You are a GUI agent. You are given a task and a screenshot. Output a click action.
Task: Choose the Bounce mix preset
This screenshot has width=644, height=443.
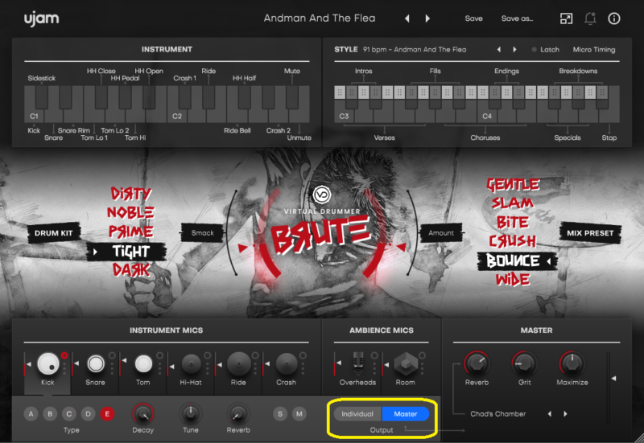click(x=517, y=260)
